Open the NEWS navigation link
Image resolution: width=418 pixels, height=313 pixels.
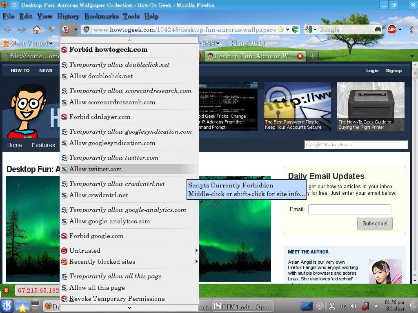tap(46, 71)
